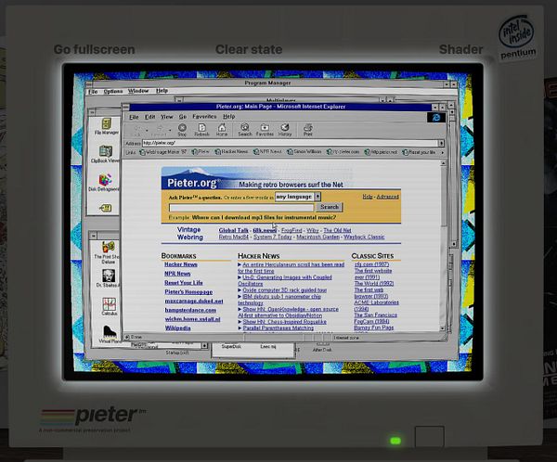Open the Reset Your Life bookmark link

coord(184,283)
